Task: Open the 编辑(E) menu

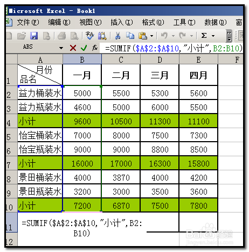Action: [x=59, y=22]
